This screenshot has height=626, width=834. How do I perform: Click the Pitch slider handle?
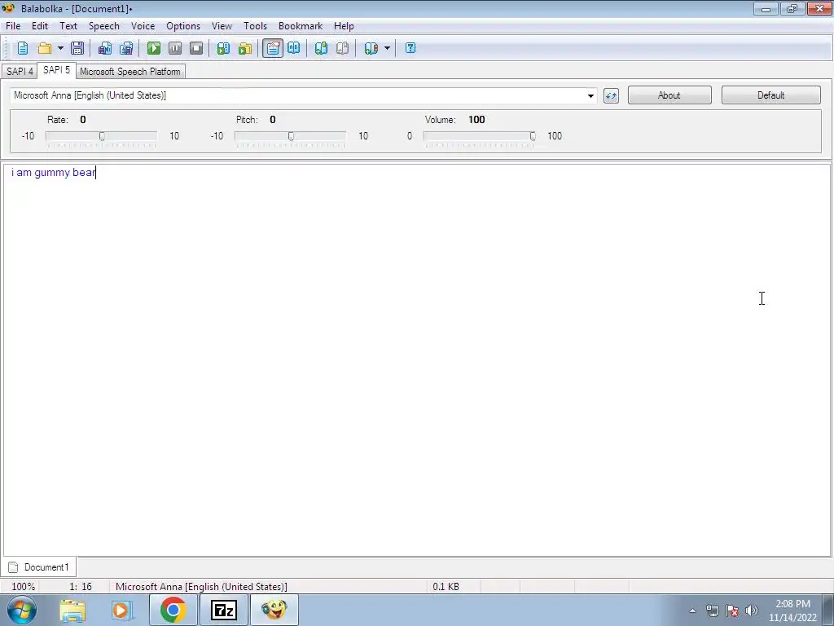point(291,137)
